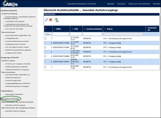The image size is (161, 118).
Task: Tick the checkbox for row 1
Action: (x=45, y=39)
